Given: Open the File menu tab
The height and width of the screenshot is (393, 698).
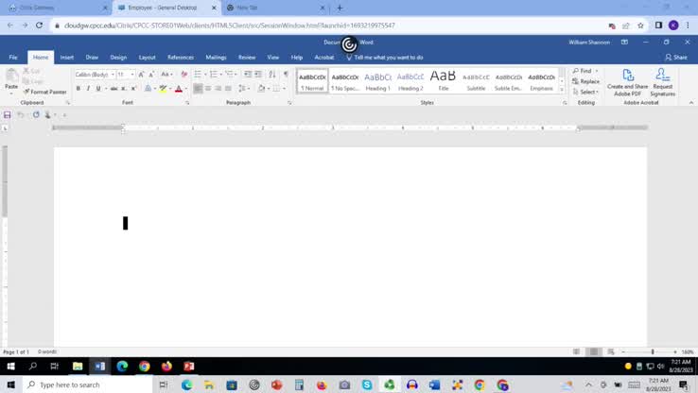Looking at the screenshot, I should [13, 58].
